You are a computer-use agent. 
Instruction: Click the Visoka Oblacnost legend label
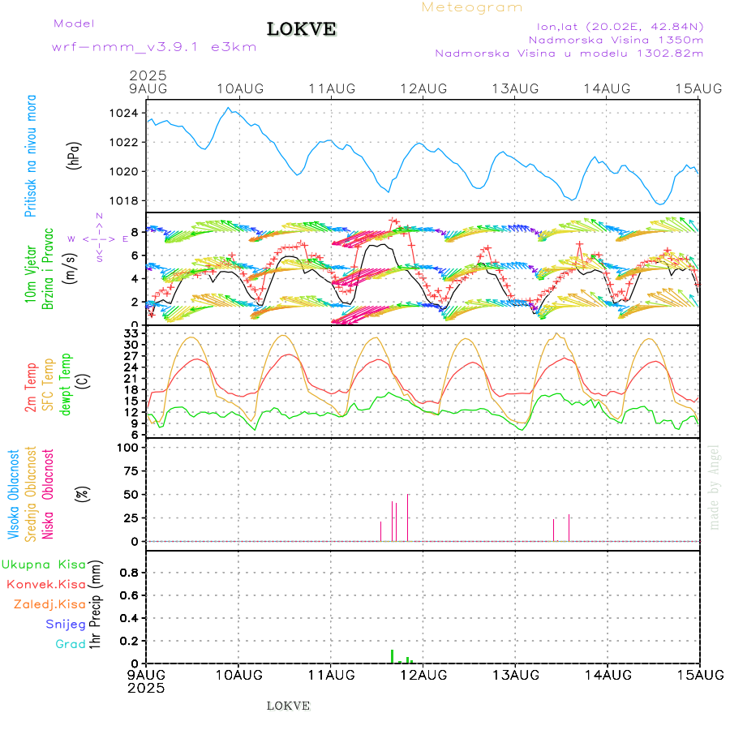tap(14, 495)
